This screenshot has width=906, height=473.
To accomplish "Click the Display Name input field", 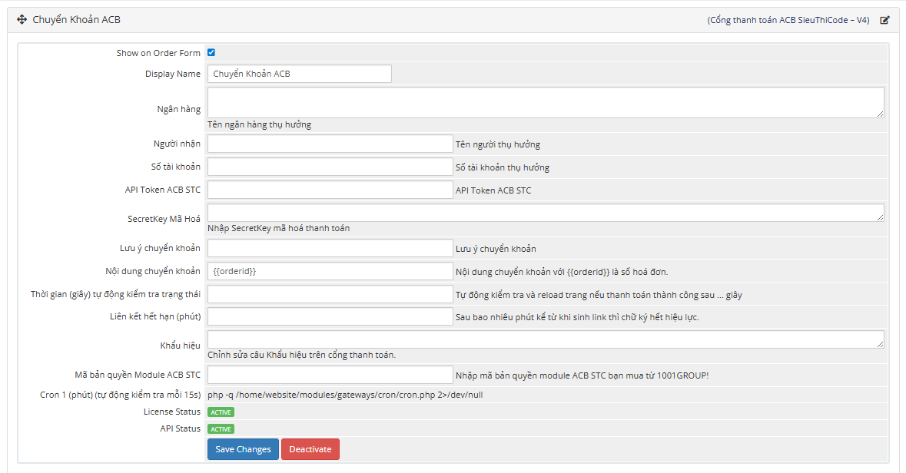I will click(x=299, y=74).
